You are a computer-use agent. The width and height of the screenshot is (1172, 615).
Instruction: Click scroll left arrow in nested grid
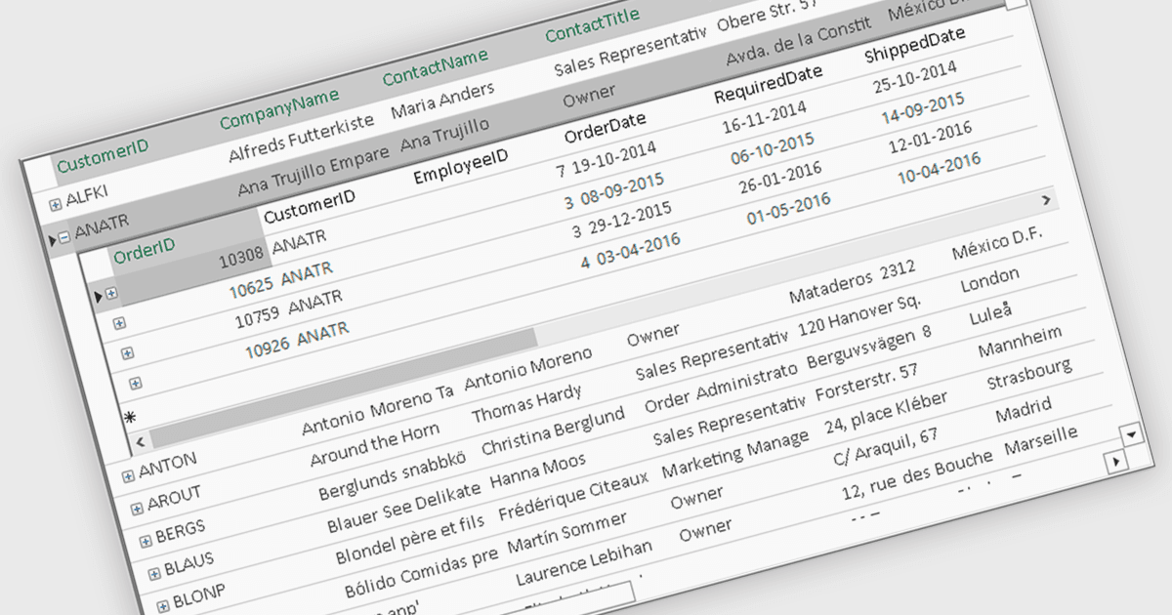[140, 441]
